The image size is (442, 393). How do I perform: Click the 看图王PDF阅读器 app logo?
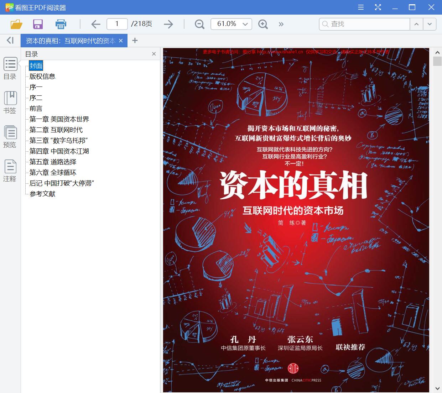tap(10, 7)
